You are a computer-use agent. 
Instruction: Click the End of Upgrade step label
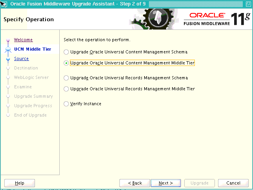(x=30, y=115)
